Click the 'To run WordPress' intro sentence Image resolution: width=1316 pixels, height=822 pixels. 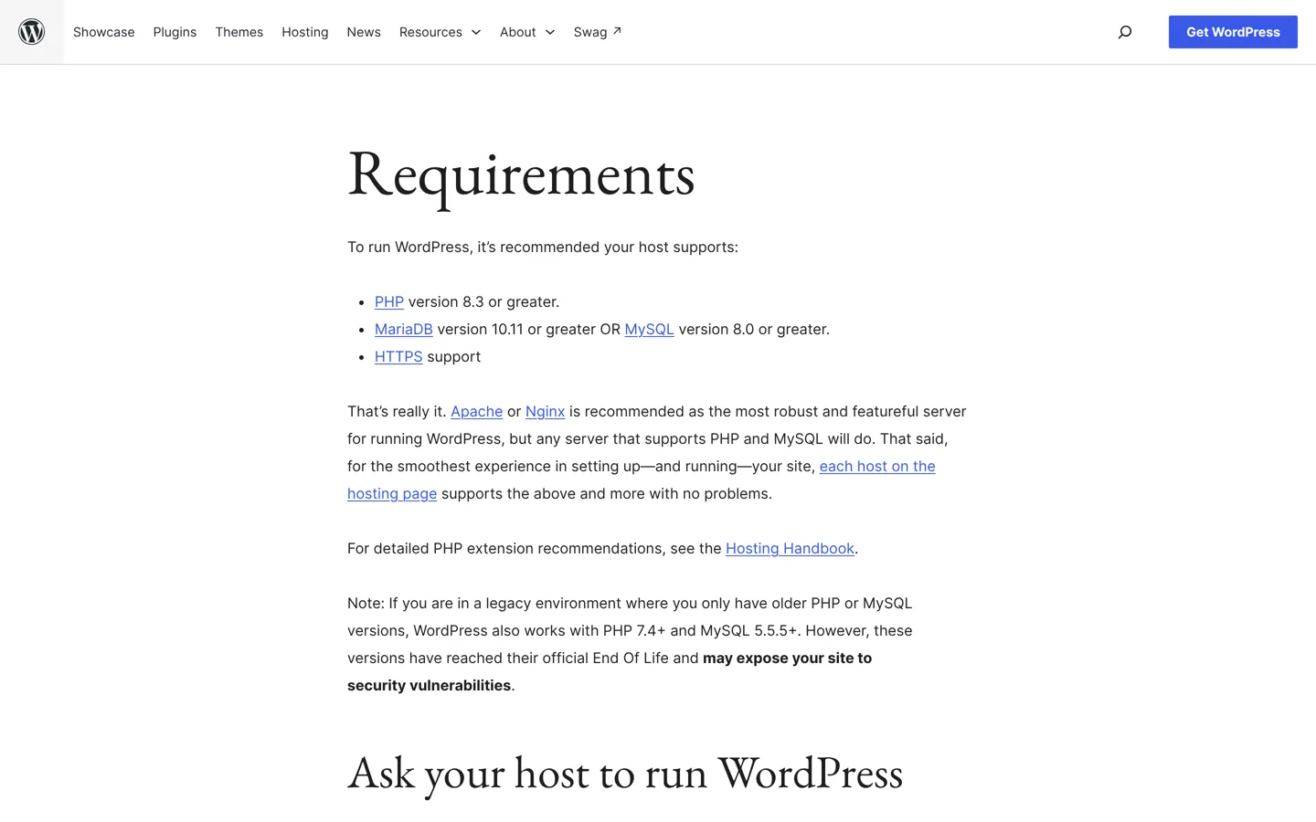pyautogui.click(x=543, y=247)
